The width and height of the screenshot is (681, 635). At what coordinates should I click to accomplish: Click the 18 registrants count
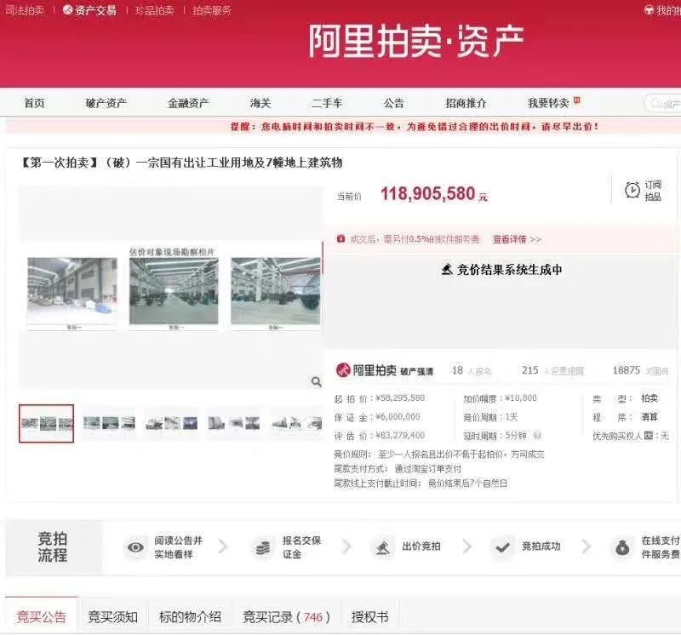[457, 370]
